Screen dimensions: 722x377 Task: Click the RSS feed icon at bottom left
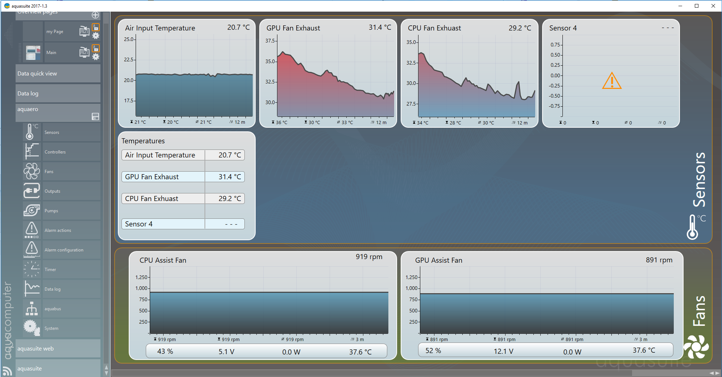[7, 371]
